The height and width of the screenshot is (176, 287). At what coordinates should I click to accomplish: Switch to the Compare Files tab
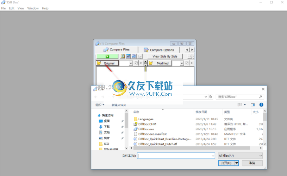click(117, 49)
